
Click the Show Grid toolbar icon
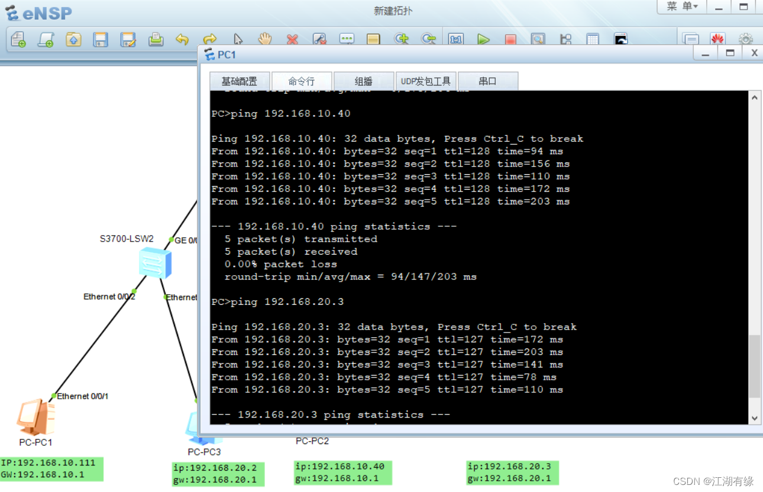(593, 40)
